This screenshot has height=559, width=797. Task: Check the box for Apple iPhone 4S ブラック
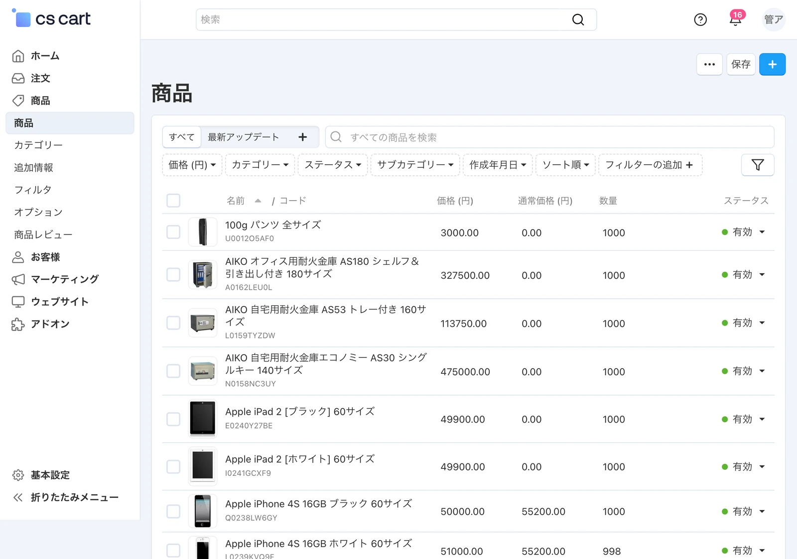coord(173,511)
